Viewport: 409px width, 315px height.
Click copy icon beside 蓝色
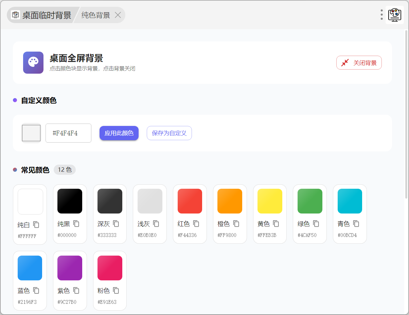click(36, 291)
